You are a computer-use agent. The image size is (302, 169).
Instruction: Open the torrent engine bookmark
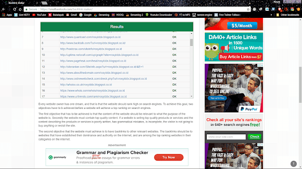click(202, 15)
